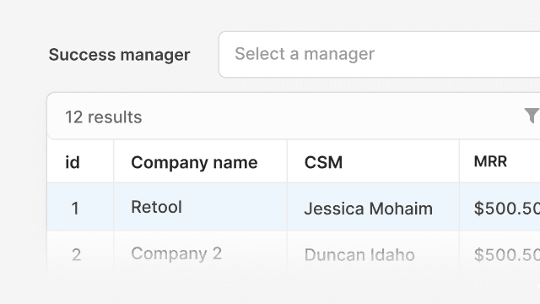Sort by the Company name column header
Viewport: 540px width, 304px height.
pyautogui.click(x=201, y=161)
